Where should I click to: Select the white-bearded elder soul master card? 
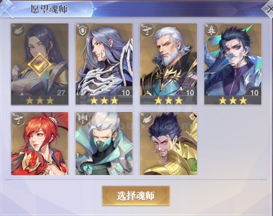point(168,64)
